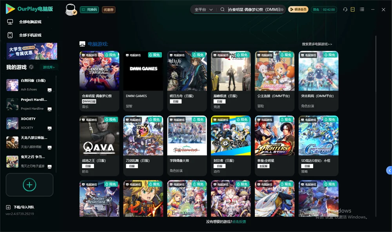Open 白荆回廊 (台服) in my games
The image size is (392, 232).
pyautogui.click(x=29, y=85)
